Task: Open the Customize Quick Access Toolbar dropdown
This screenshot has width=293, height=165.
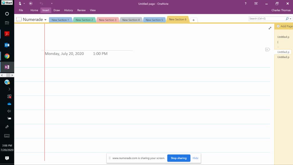Action: click(x=52, y=4)
